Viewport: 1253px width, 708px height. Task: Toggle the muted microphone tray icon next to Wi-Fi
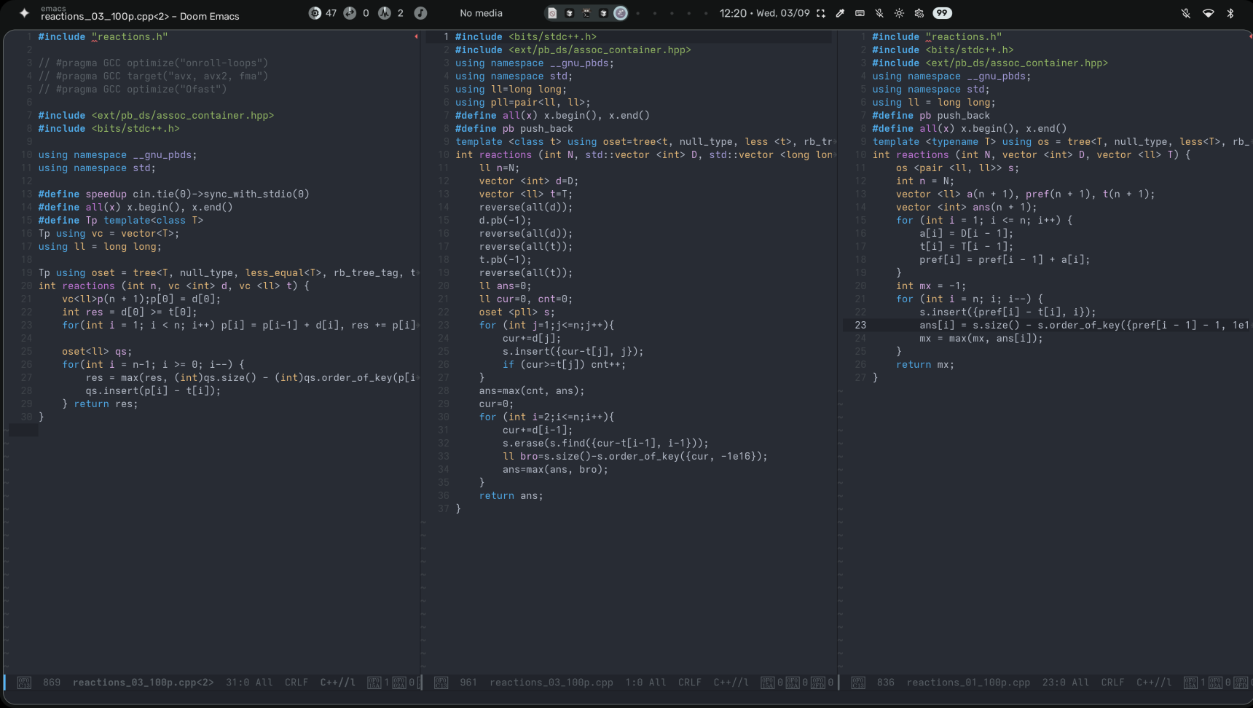pyautogui.click(x=1186, y=13)
